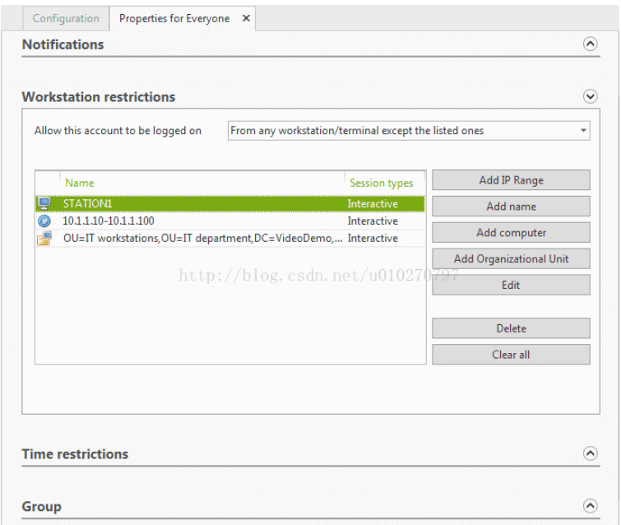Expand the Group section
The image size is (621, 525).
590,506
